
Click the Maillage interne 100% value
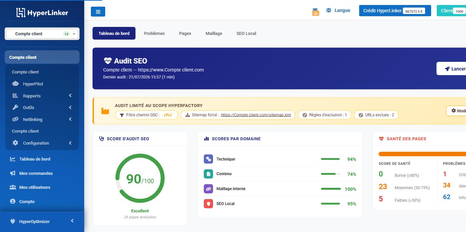[350, 189]
